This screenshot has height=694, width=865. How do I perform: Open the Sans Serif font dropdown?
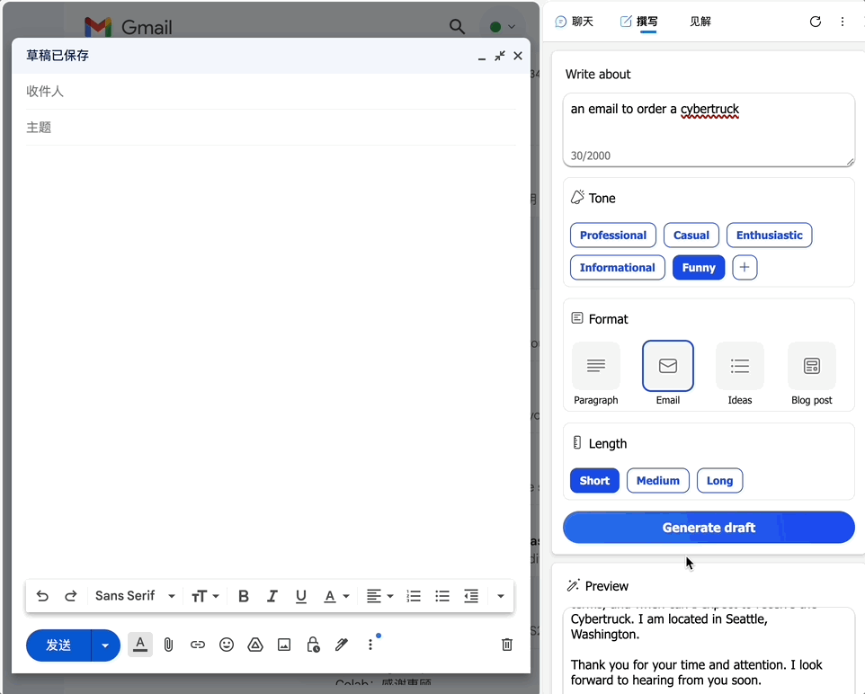(x=133, y=595)
